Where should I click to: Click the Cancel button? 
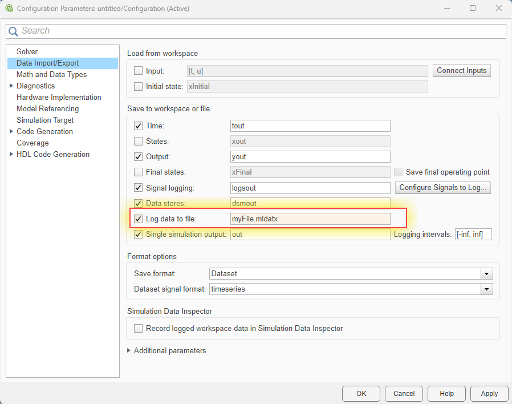(x=404, y=394)
